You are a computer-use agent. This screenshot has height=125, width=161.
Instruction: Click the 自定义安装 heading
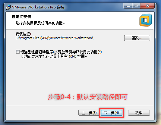(21, 17)
